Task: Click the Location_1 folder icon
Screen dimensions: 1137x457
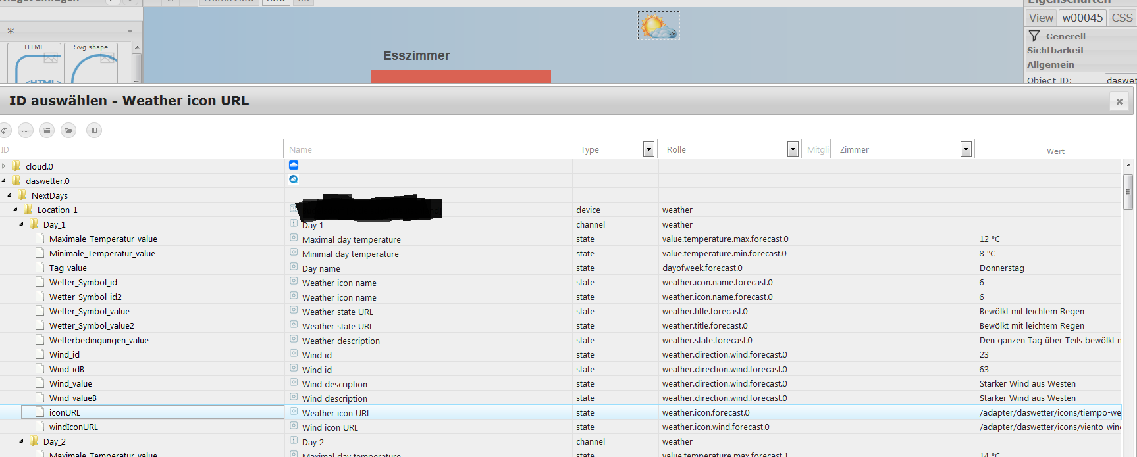Action: 28,210
